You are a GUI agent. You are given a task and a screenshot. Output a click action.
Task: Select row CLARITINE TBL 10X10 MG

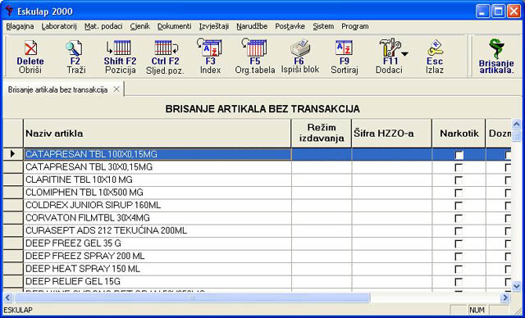[x=257, y=179]
